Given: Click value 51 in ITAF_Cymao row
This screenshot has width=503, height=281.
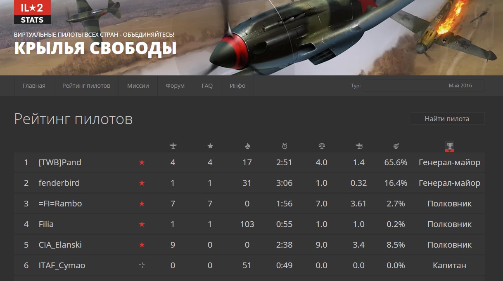Looking at the screenshot, I should click(x=247, y=265).
